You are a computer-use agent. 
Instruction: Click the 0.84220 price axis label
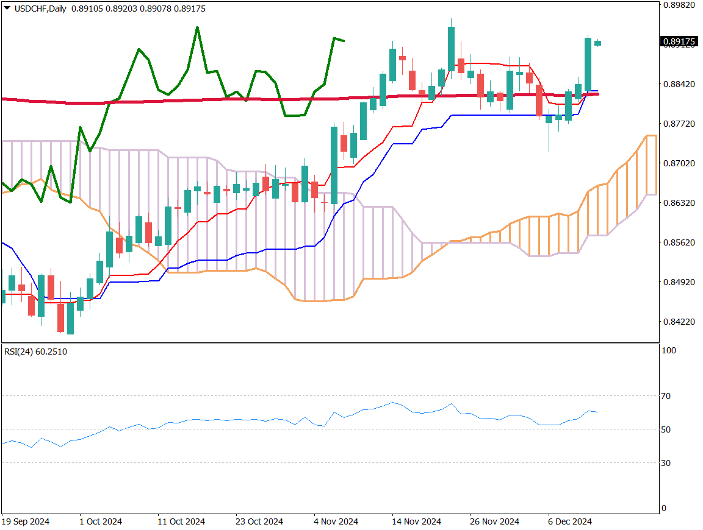click(x=678, y=322)
